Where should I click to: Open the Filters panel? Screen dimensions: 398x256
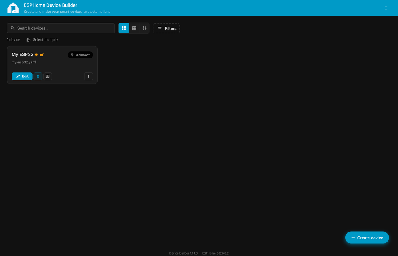click(x=166, y=28)
